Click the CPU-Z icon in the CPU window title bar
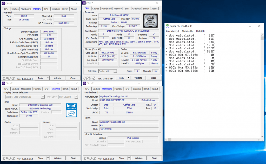The image size is (266, 164). [84, 3]
